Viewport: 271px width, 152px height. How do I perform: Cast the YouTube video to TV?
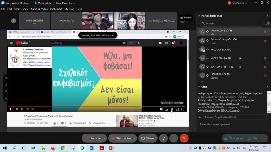click(x=177, y=109)
